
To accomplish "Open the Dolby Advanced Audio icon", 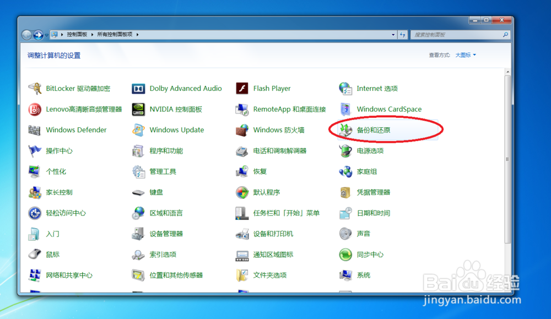I will (x=138, y=89).
